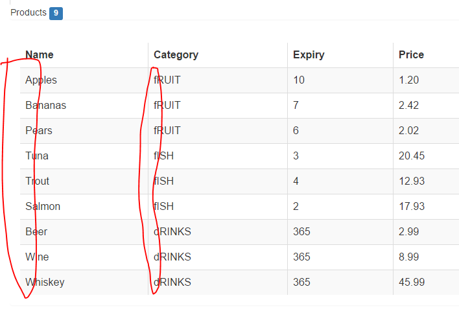459x313 pixels.
Task: Click the Trout product name
Action: (x=38, y=181)
